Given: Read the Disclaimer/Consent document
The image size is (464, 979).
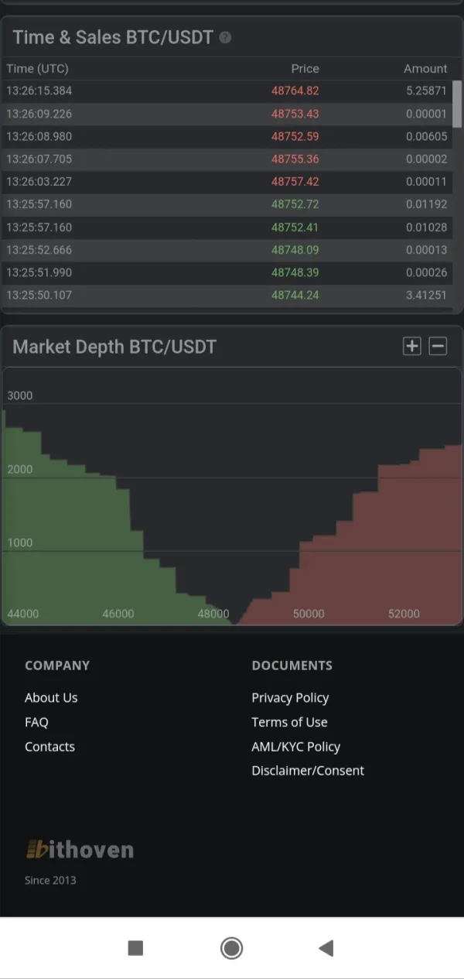Looking at the screenshot, I should pyautogui.click(x=308, y=771).
